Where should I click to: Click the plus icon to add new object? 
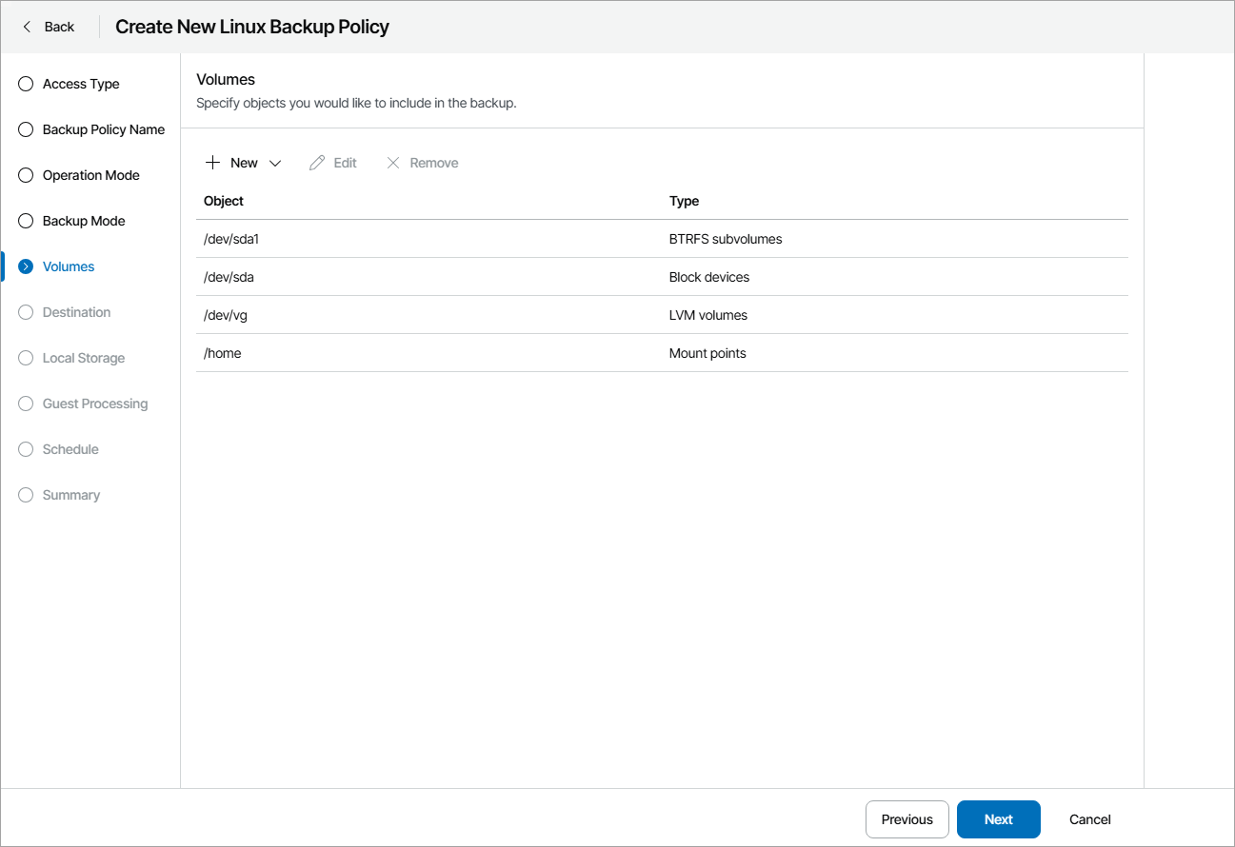tap(212, 162)
